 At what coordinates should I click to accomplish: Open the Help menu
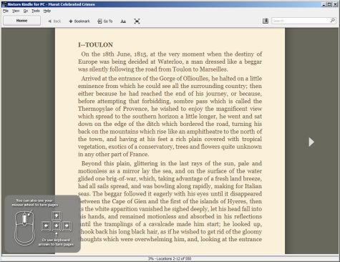[x=47, y=11]
